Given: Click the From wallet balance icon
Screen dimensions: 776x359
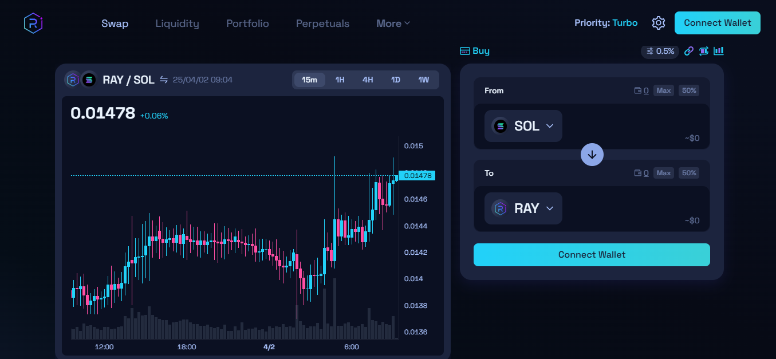Looking at the screenshot, I should coord(638,90).
